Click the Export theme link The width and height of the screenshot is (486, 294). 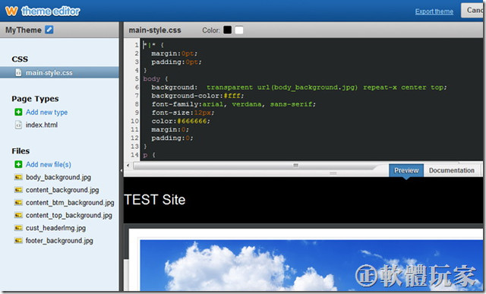[434, 11]
